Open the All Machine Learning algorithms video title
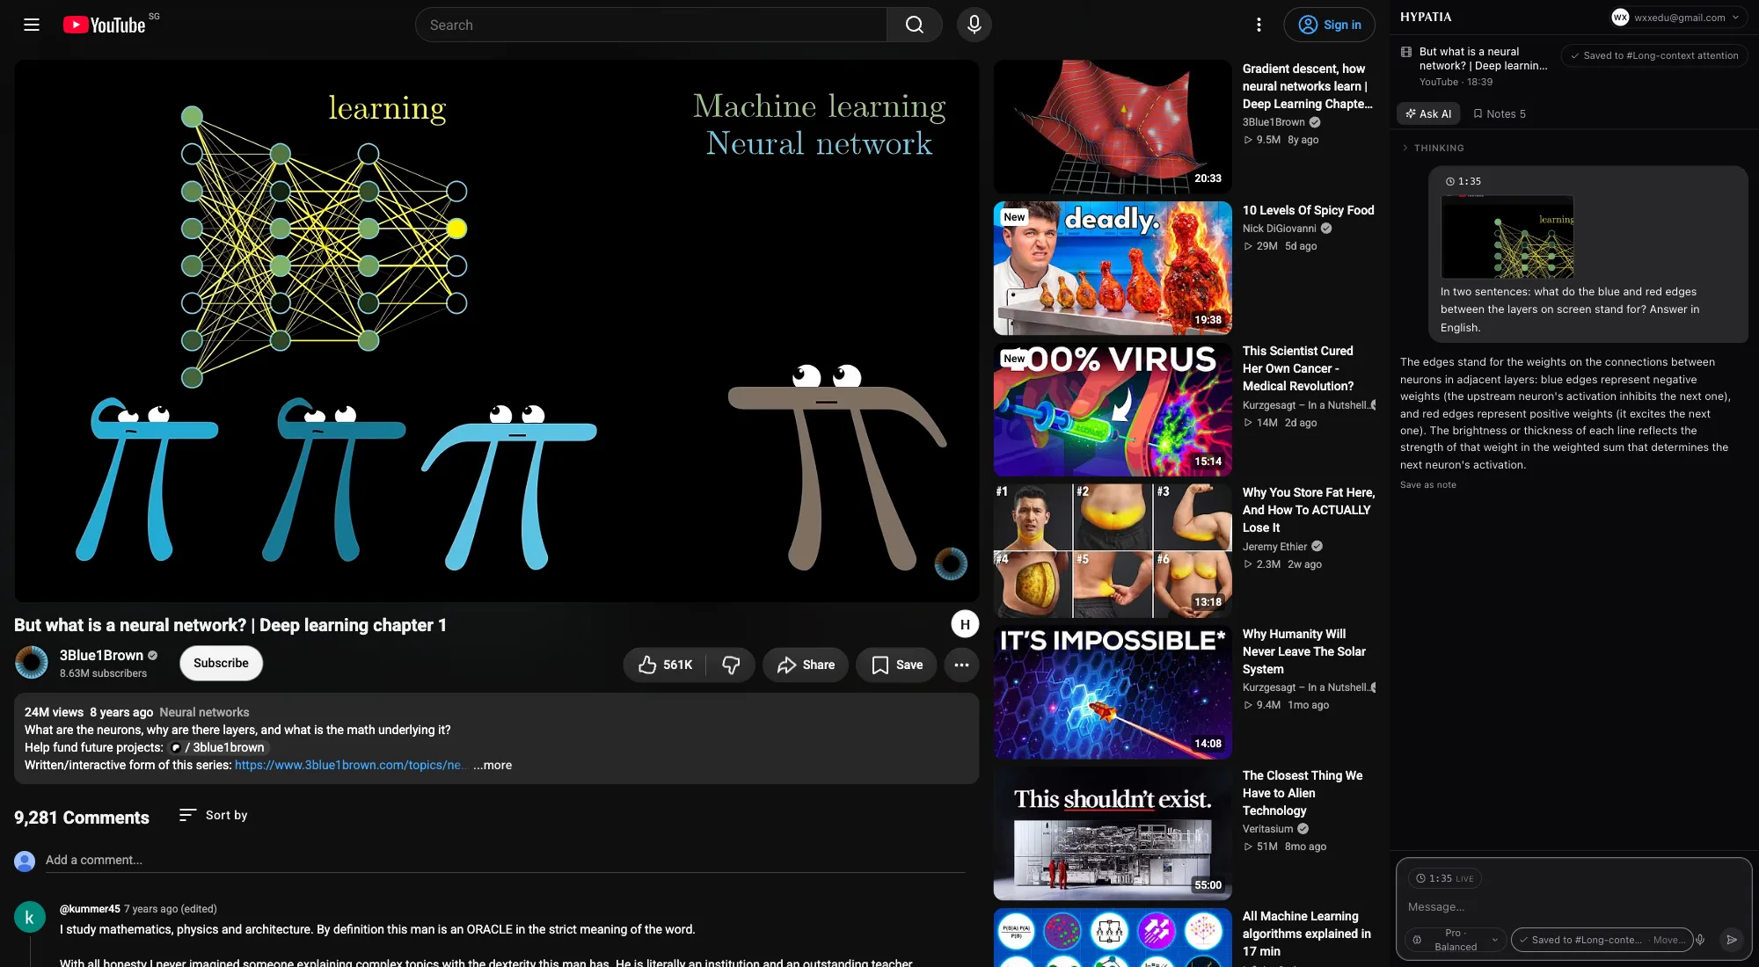The image size is (1759, 967). coord(1307,934)
